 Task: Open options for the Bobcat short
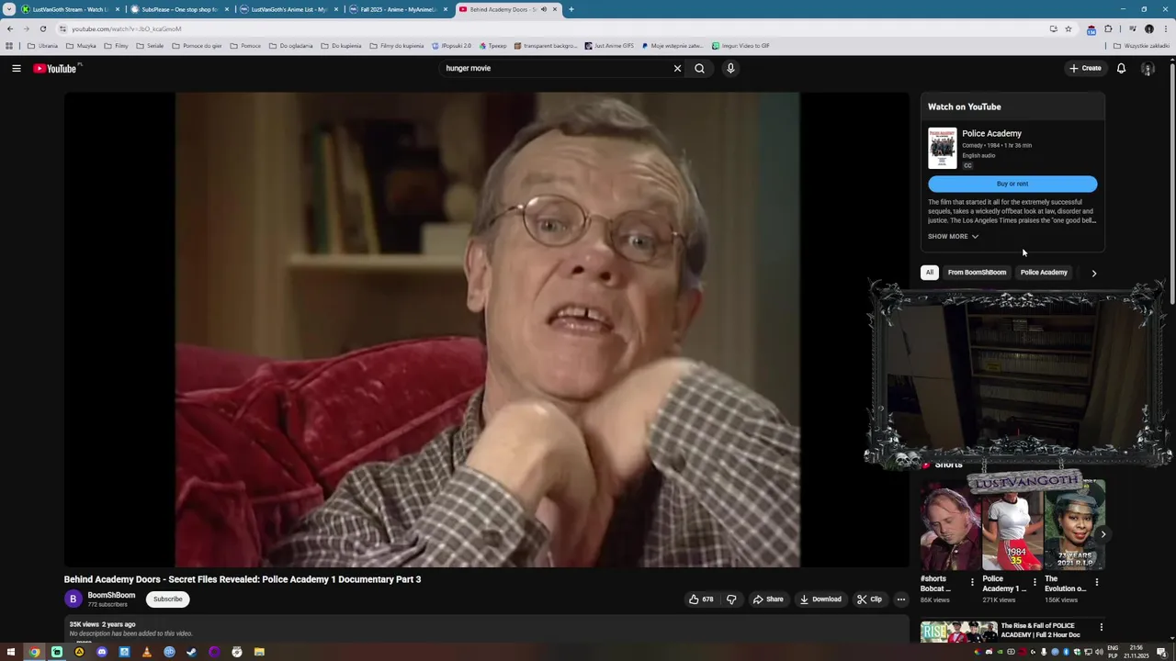coord(972,582)
